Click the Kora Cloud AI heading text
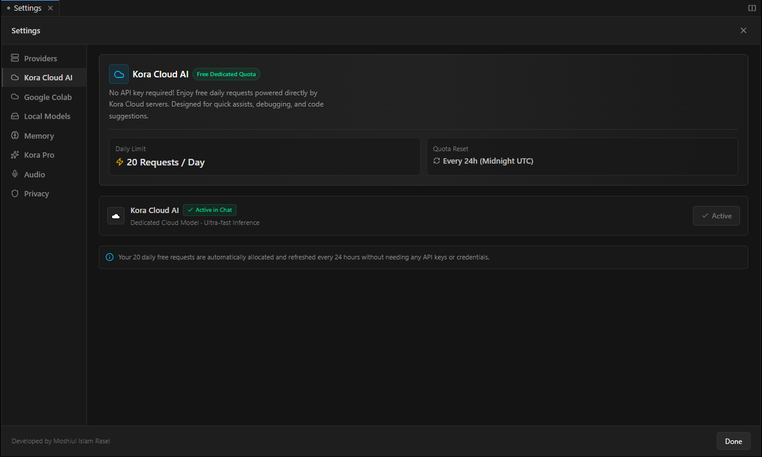 click(x=160, y=74)
